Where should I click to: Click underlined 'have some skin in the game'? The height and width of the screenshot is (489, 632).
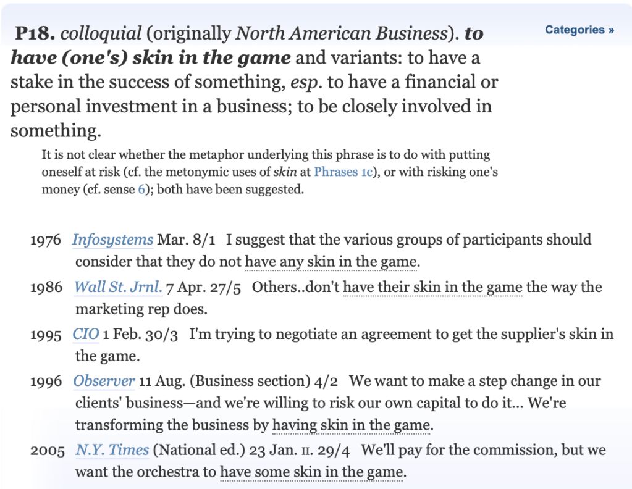(312, 473)
